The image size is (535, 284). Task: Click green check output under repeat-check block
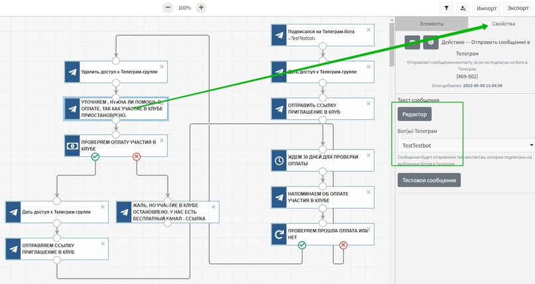point(302,246)
